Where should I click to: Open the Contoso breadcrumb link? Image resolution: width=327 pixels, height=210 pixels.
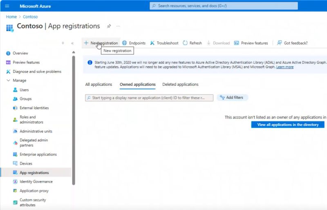(x=30, y=17)
